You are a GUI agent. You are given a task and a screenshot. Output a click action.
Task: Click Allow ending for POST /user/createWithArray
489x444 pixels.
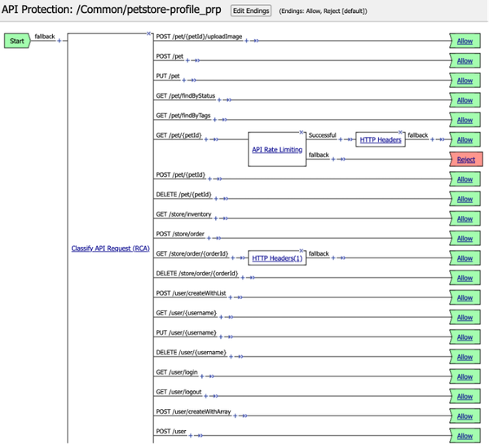tap(465, 416)
